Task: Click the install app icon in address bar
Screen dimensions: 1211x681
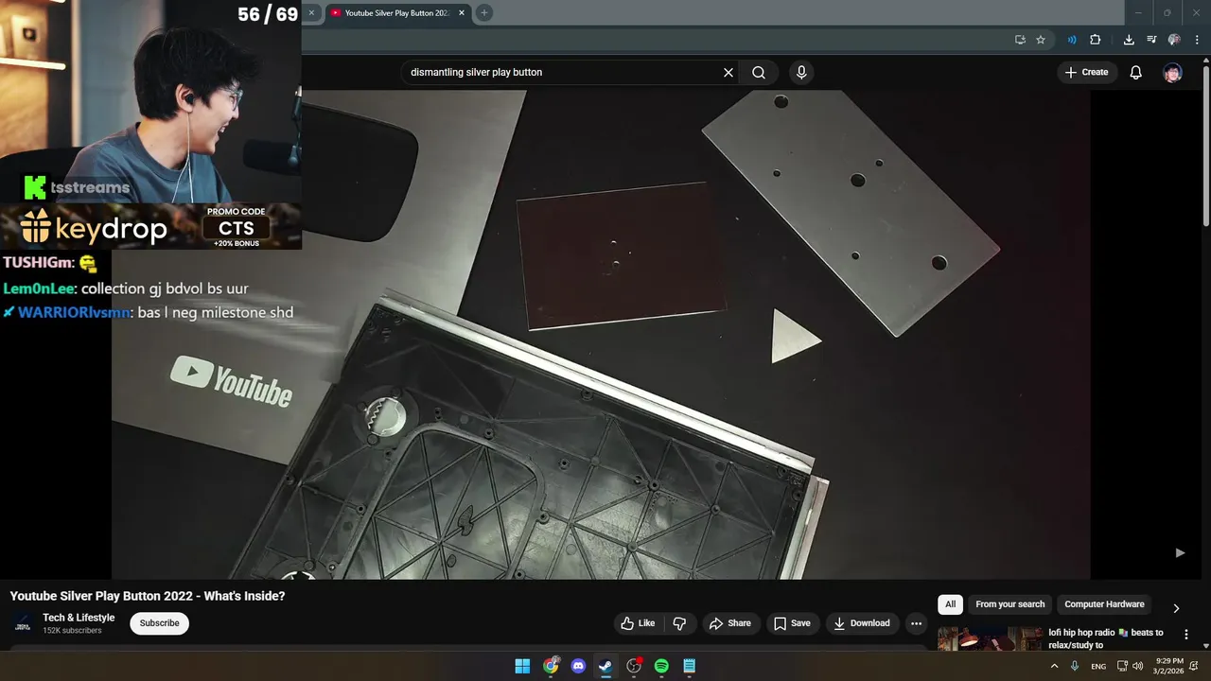Action: pos(1020,40)
